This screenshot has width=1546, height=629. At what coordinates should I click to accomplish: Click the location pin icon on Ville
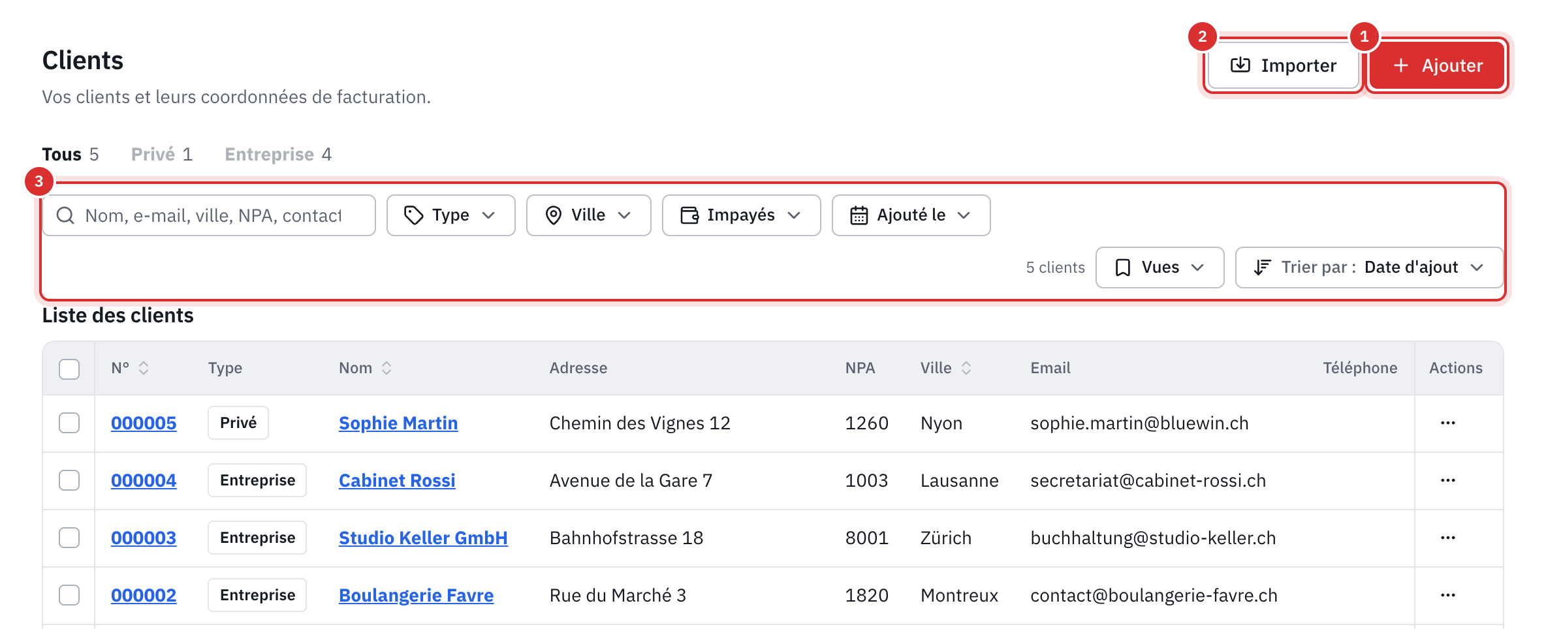click(x=554, y=215)
